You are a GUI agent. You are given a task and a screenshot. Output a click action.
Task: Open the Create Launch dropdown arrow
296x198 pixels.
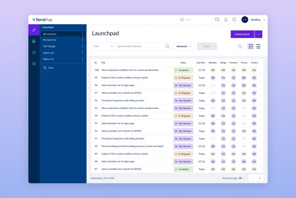[258, 34]
